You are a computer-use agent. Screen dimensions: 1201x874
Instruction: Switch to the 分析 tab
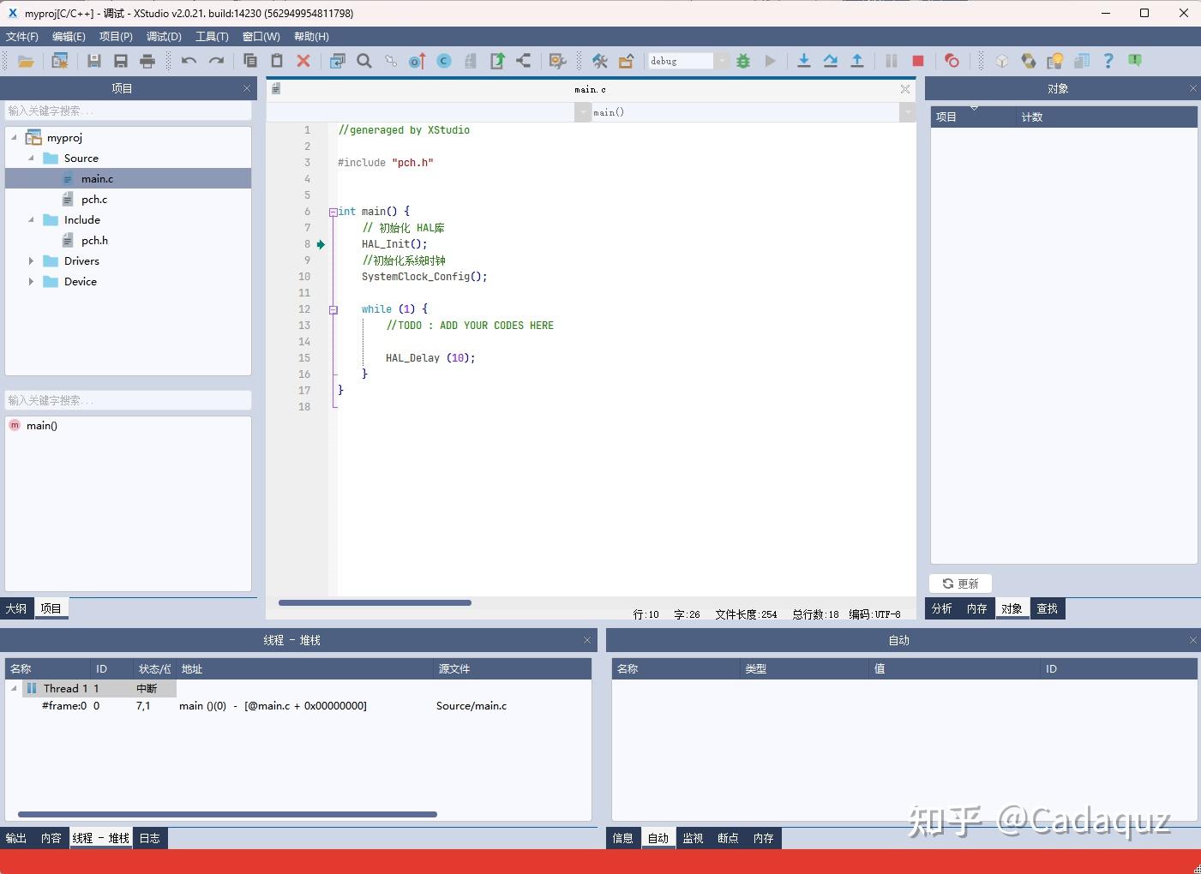click(942, 608)
